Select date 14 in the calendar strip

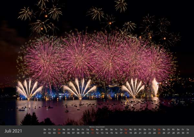107,133
